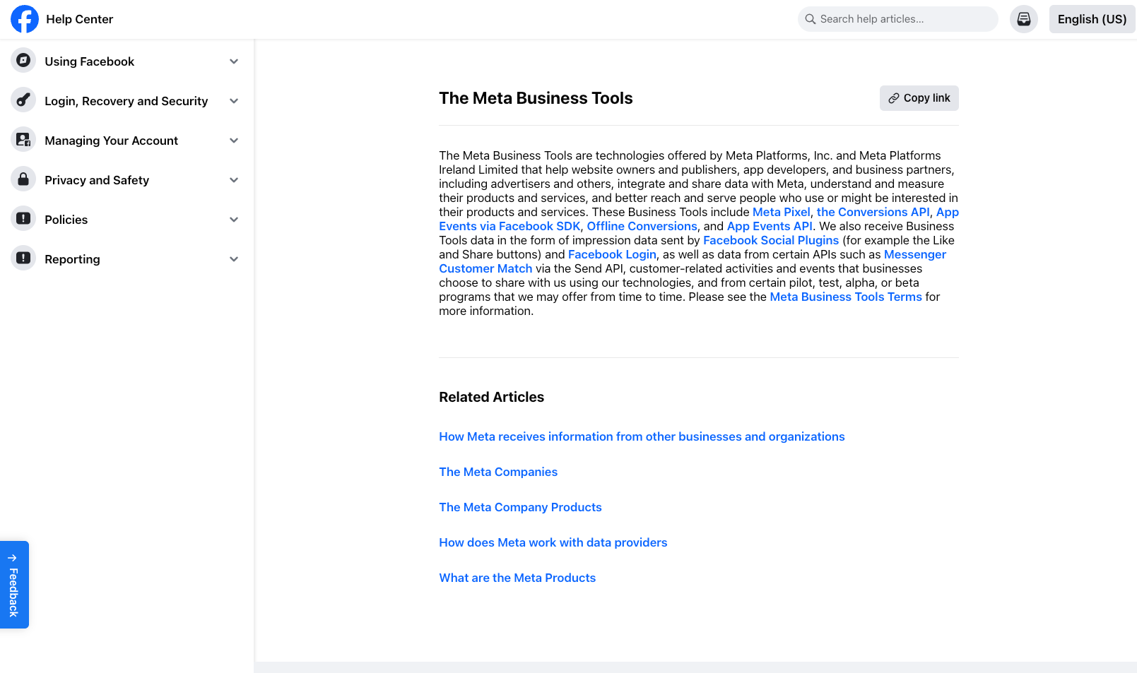
Task: Expand the Reporting chevron
Action: 234,259
